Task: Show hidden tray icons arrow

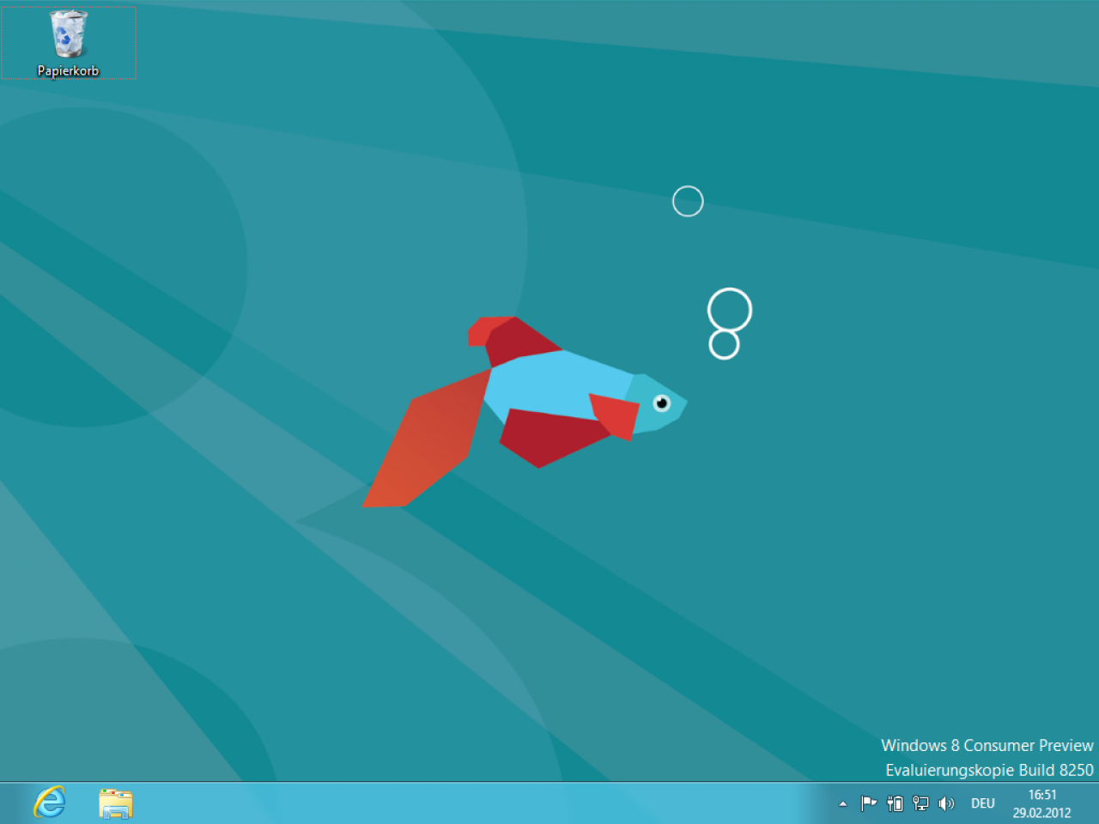Action: tap(843, 804)
